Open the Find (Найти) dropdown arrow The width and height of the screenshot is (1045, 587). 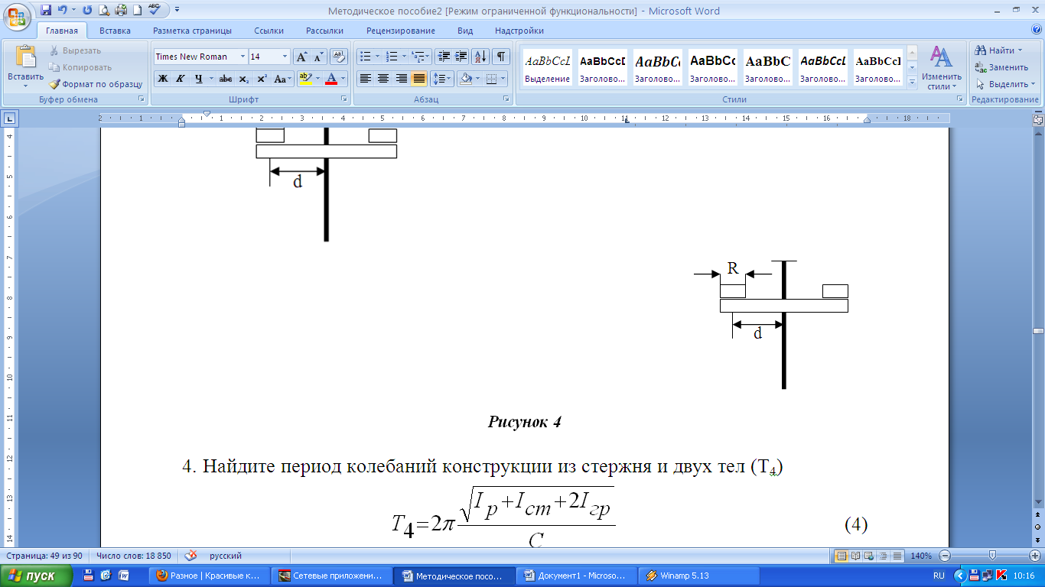pyautogui.click(x=1020, y=50)
